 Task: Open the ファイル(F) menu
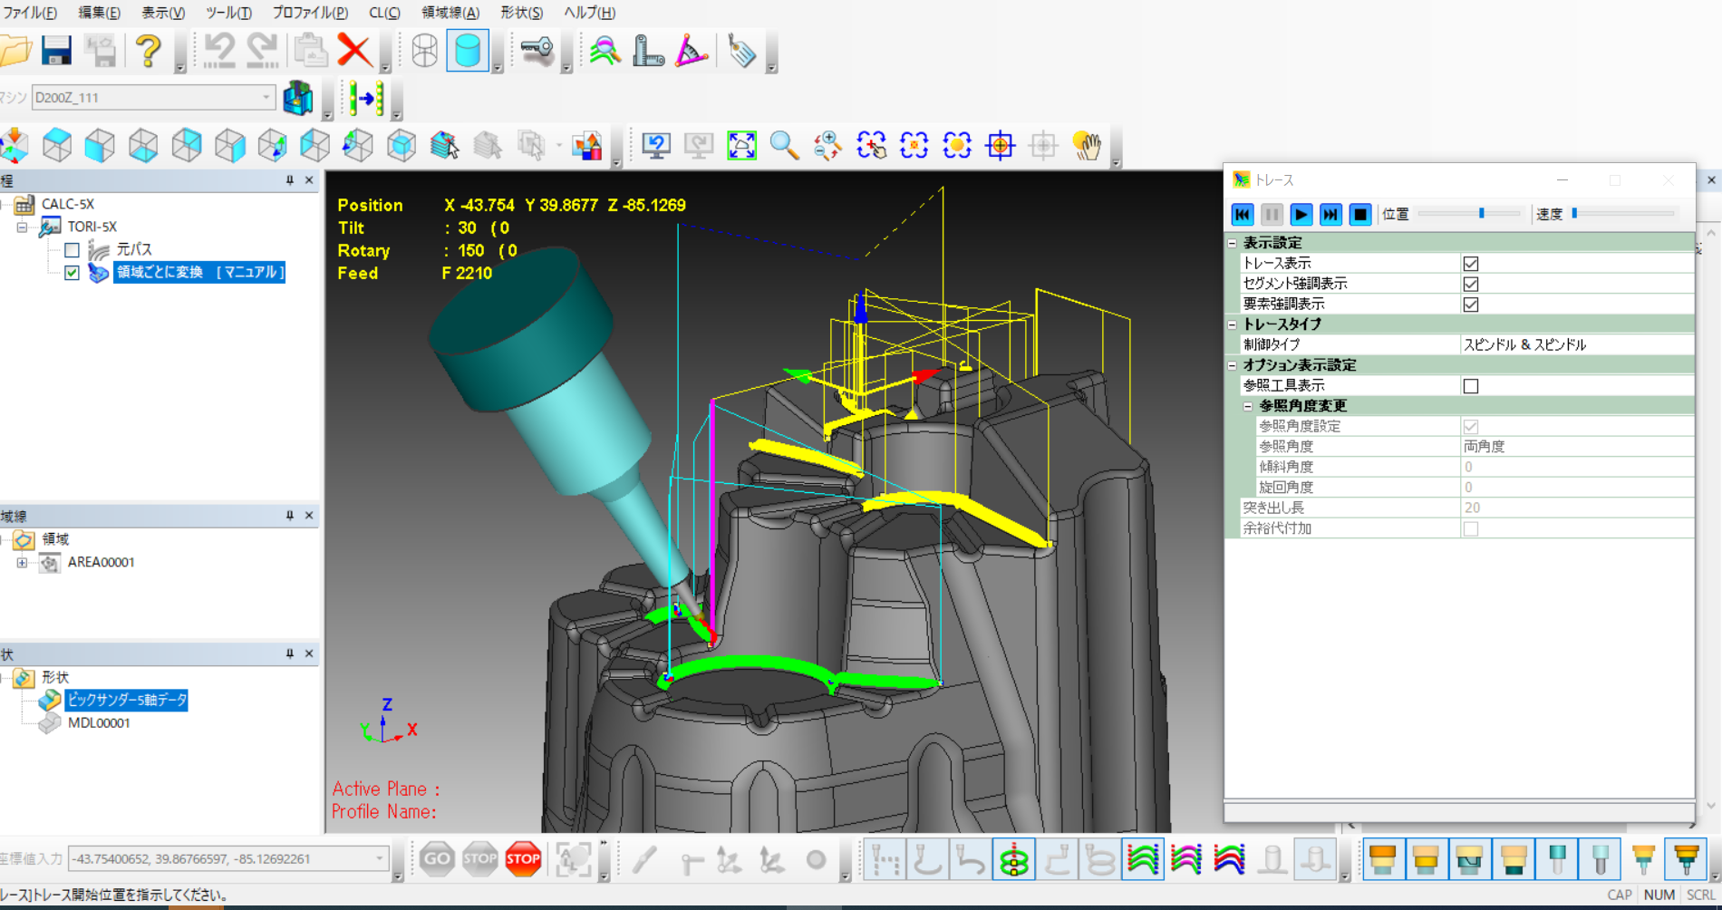point(30,13)
